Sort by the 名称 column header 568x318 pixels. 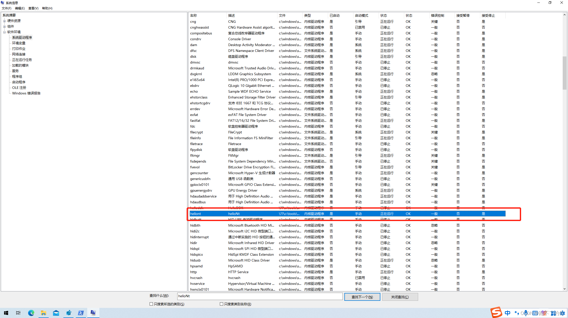tap(207, 15)
